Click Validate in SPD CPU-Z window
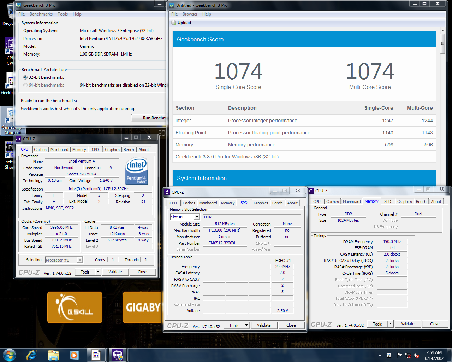 [264, 325]
